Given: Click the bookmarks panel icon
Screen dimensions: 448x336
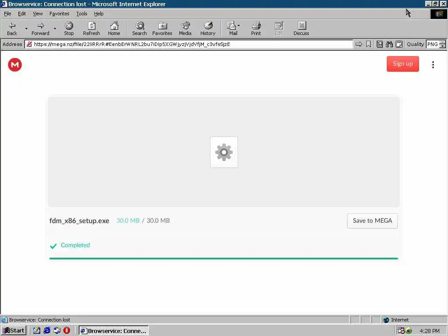Looking at the screenshot, I should (380, 44).
